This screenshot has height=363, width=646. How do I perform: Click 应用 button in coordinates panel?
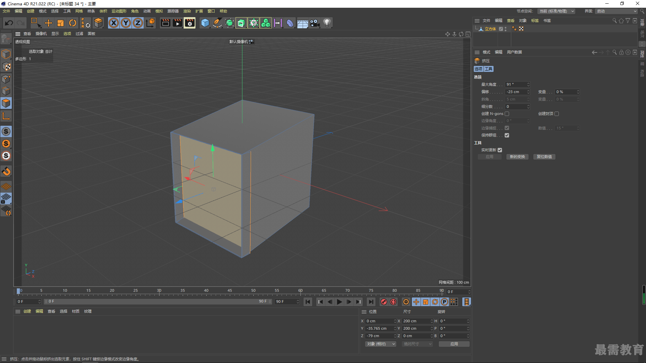coord(454,344)
